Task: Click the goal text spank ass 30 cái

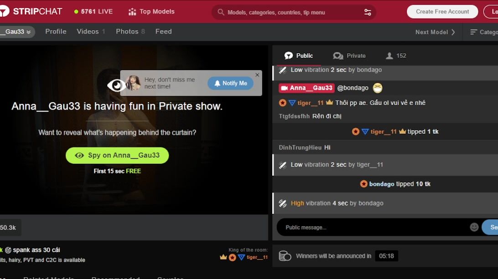Action: pos(36,250)
